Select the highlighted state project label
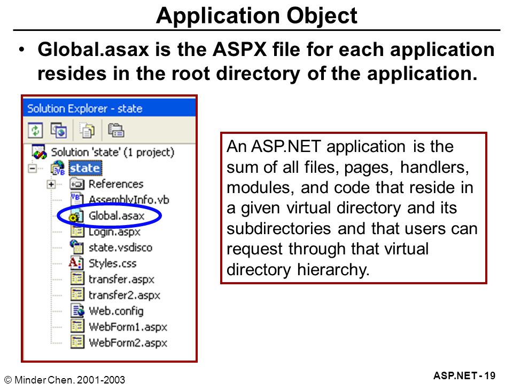513x384 pixels. coord(85,168)
